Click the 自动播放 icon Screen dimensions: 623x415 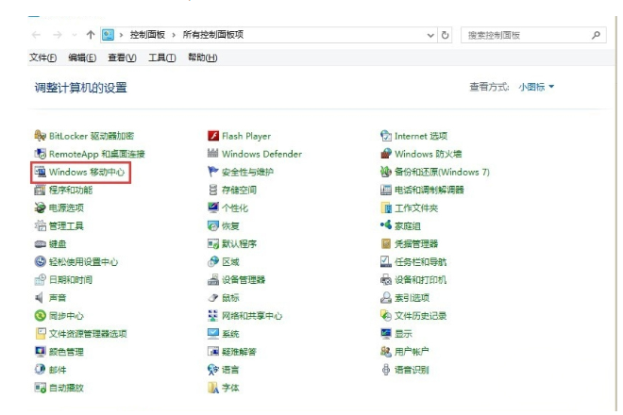(41, 388)
